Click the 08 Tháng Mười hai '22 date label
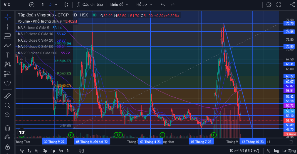This screenshot has width=297, height=154. coord(92,142)
